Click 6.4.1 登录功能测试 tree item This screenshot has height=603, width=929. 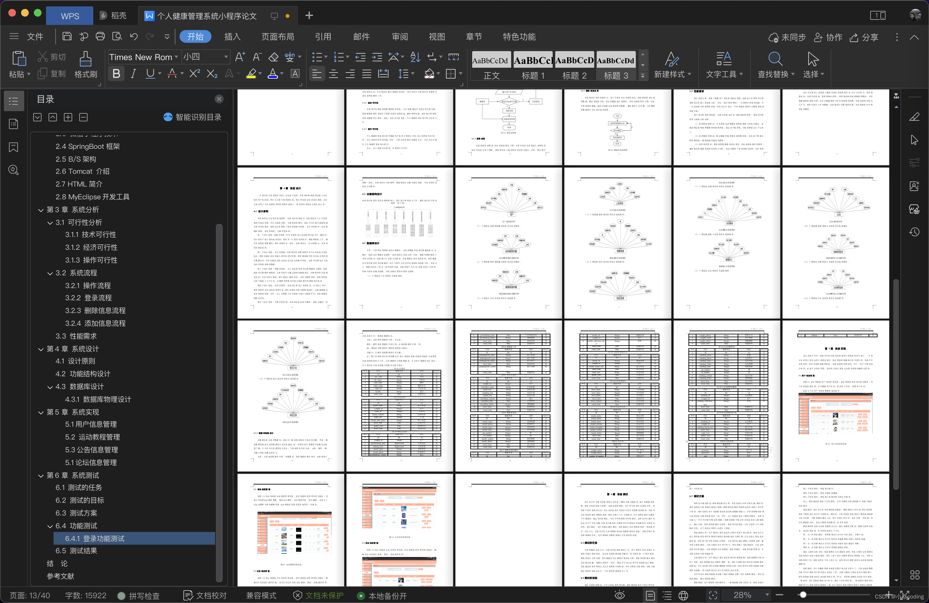[105, 538]
